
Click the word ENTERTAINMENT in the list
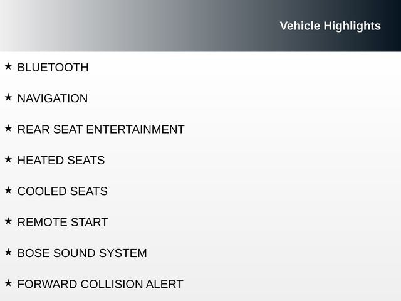point(135,130)
